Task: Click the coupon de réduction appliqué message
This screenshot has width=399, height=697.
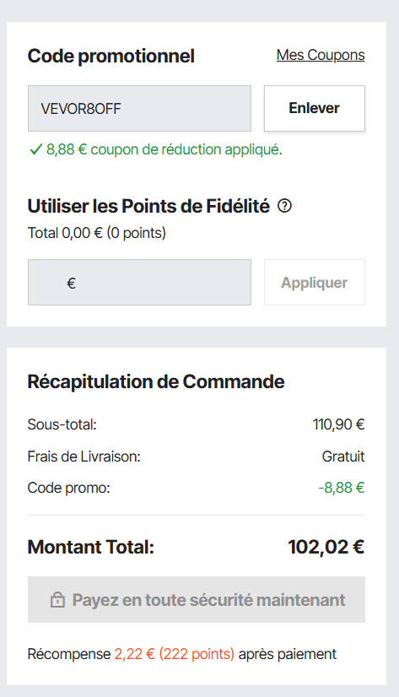Action: coord(164,150)
